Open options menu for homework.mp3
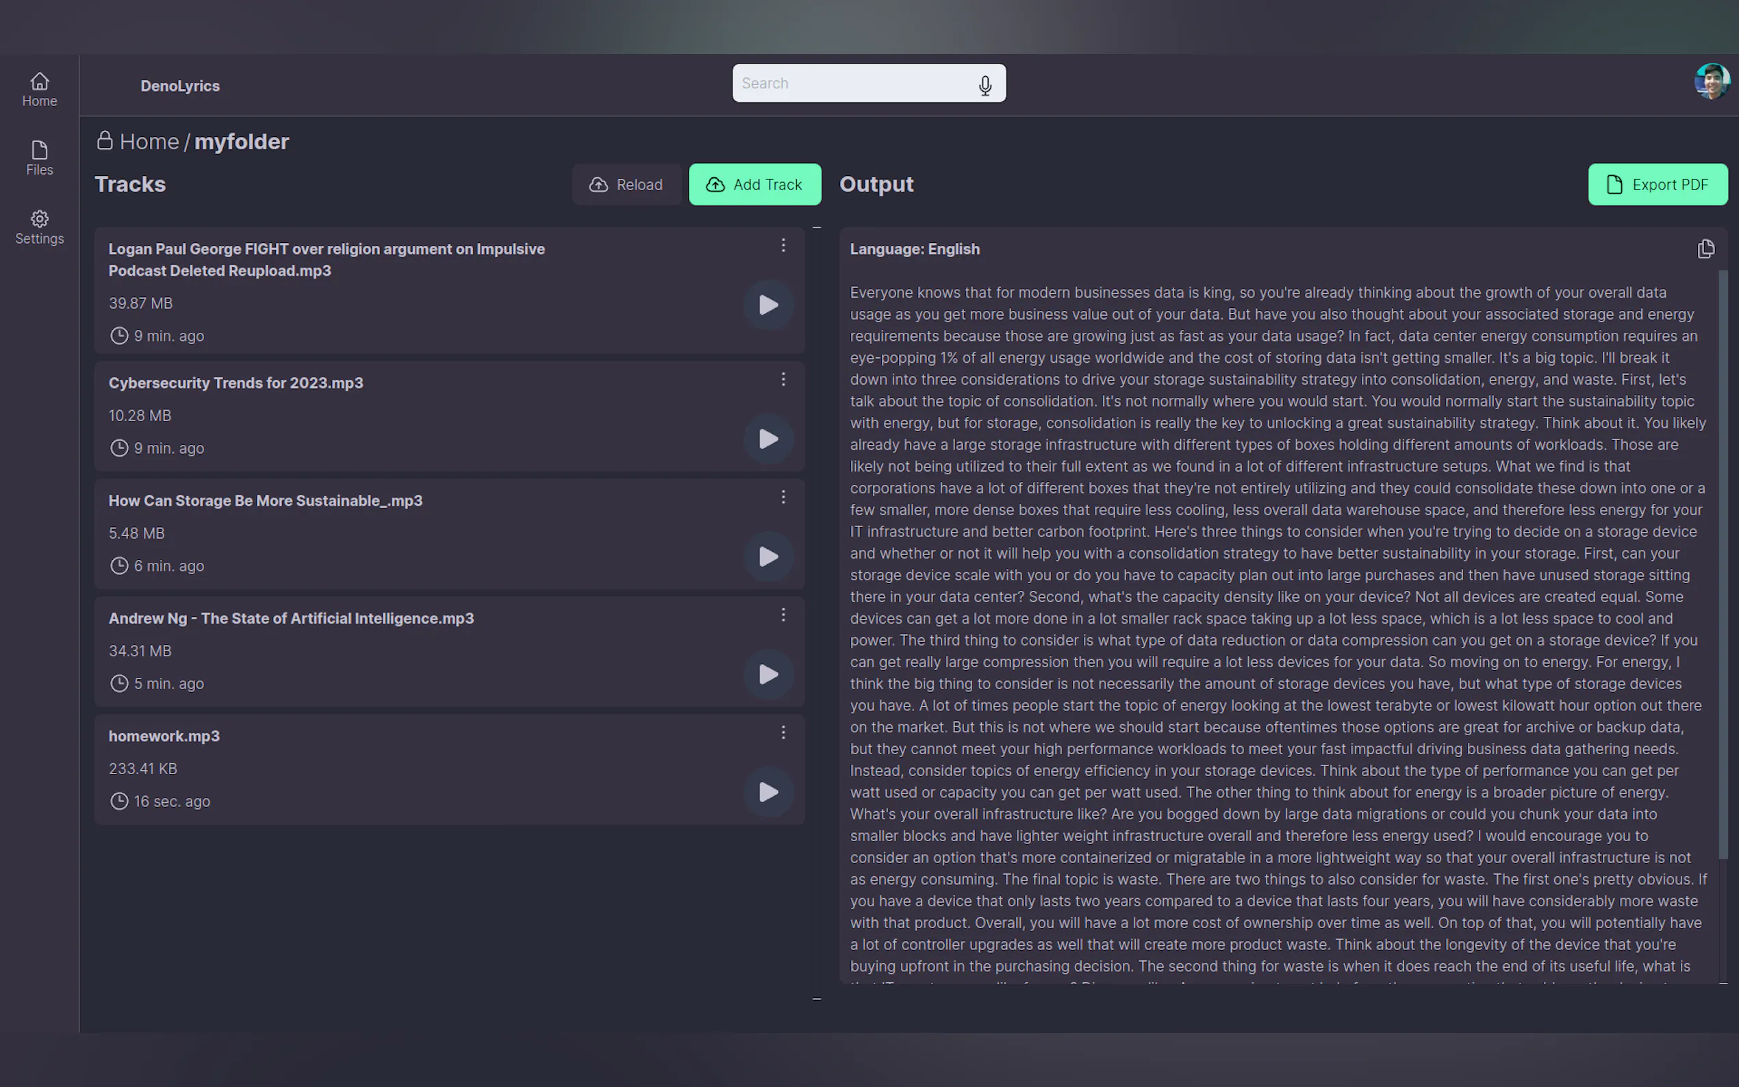This screenshot has height=1087, width=1739. pos(783,732)
